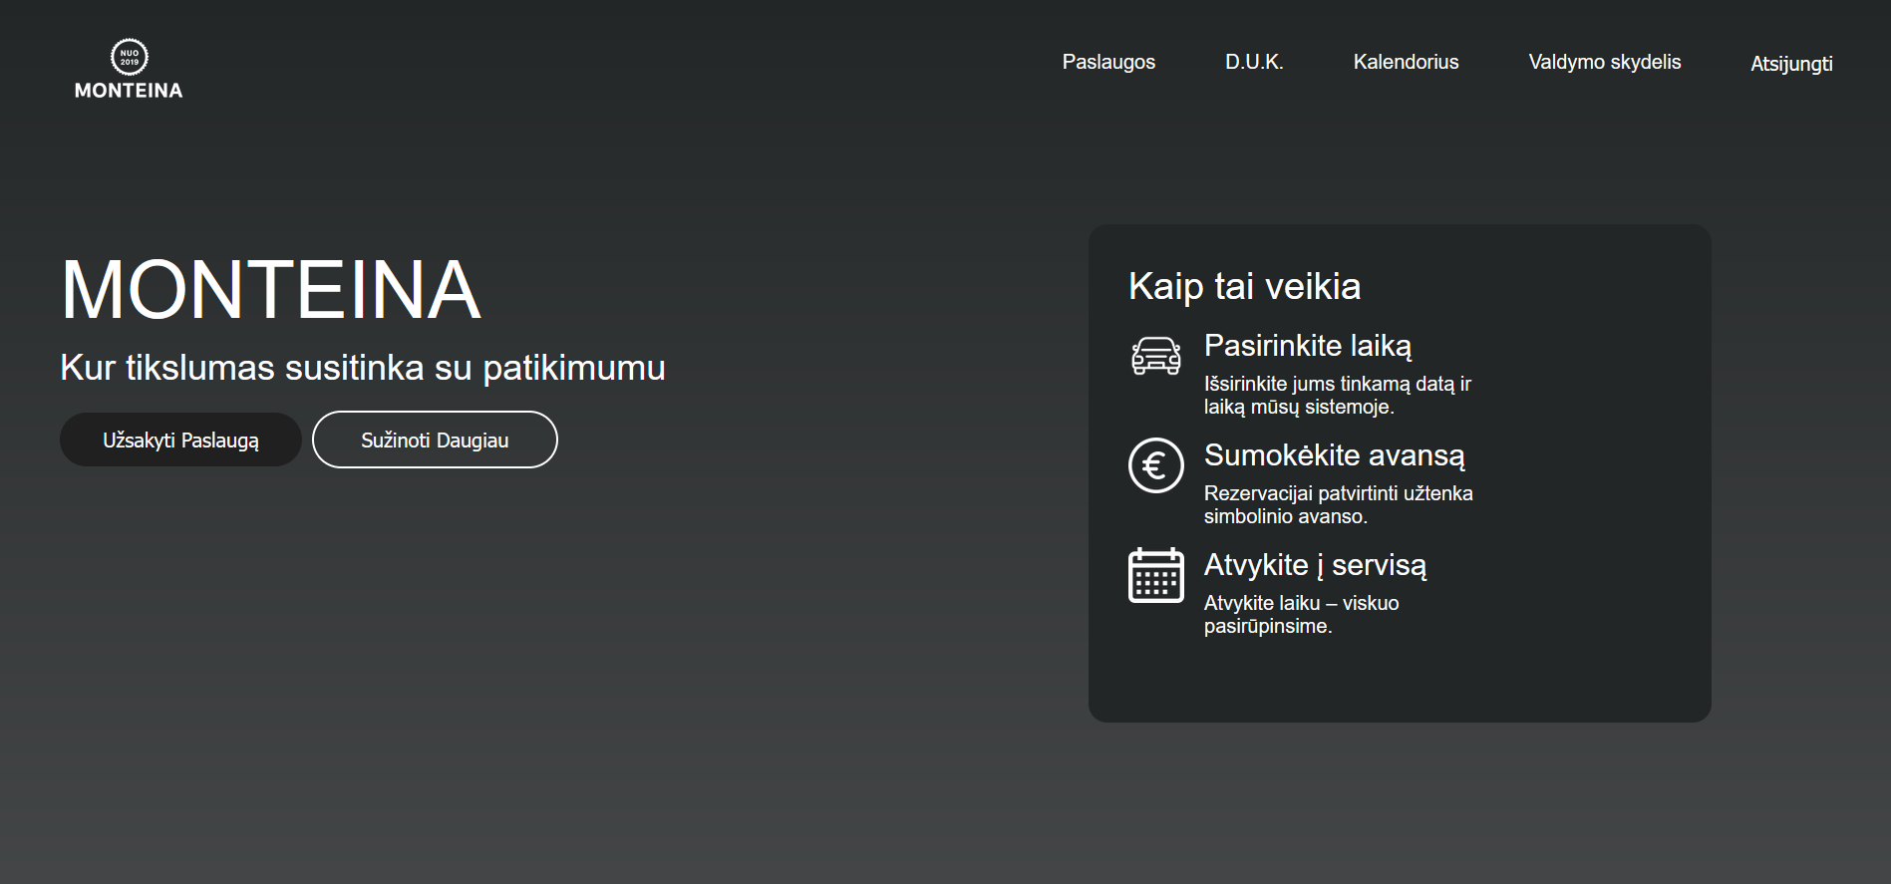Click the euro coin icon
1891x884 pixels.
click(x=1155, y=465)
